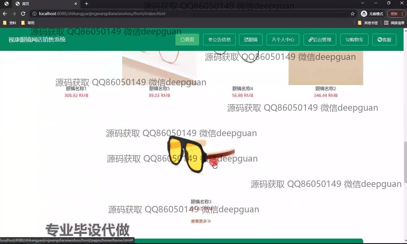Expand the tab search dropdown arrow
Screen dimensions: 407x244
click(362, 3)
